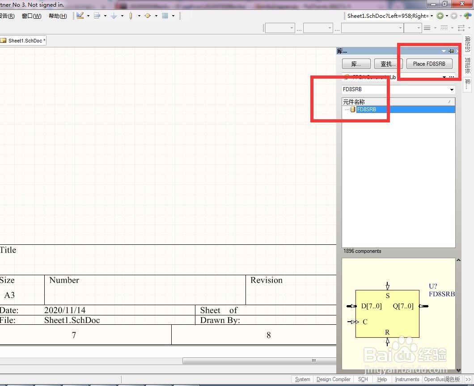474x386 pixels.
Task: Click the Sheet1.SchDoc tab document icon
Action: coord(3,41)
